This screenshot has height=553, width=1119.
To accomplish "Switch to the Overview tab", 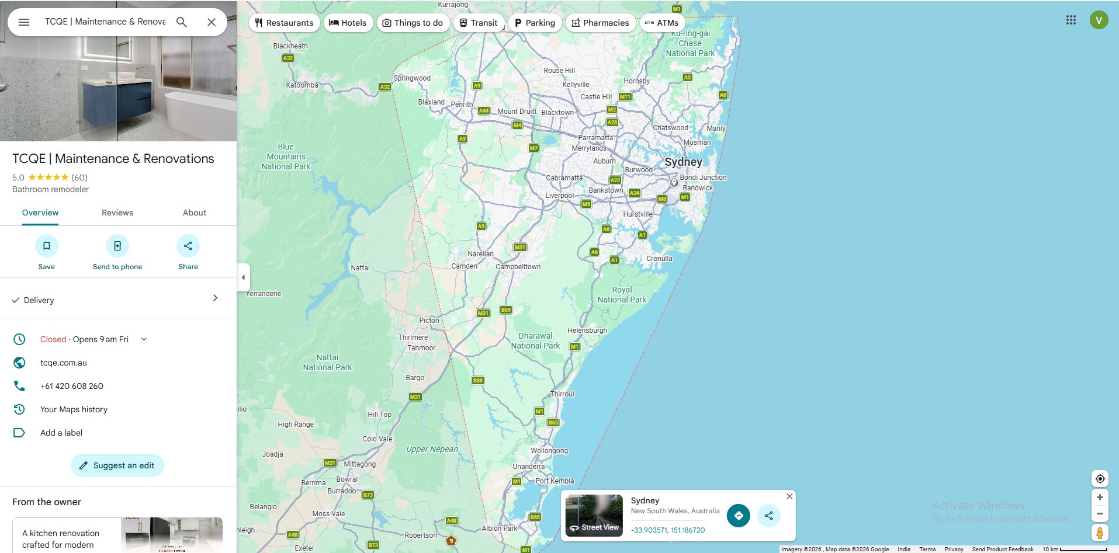I will point(40,213).
